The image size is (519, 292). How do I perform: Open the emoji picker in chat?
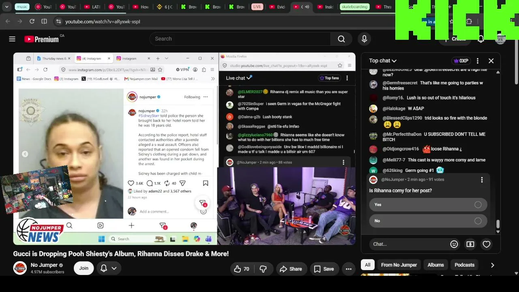(x=454, y=244)
